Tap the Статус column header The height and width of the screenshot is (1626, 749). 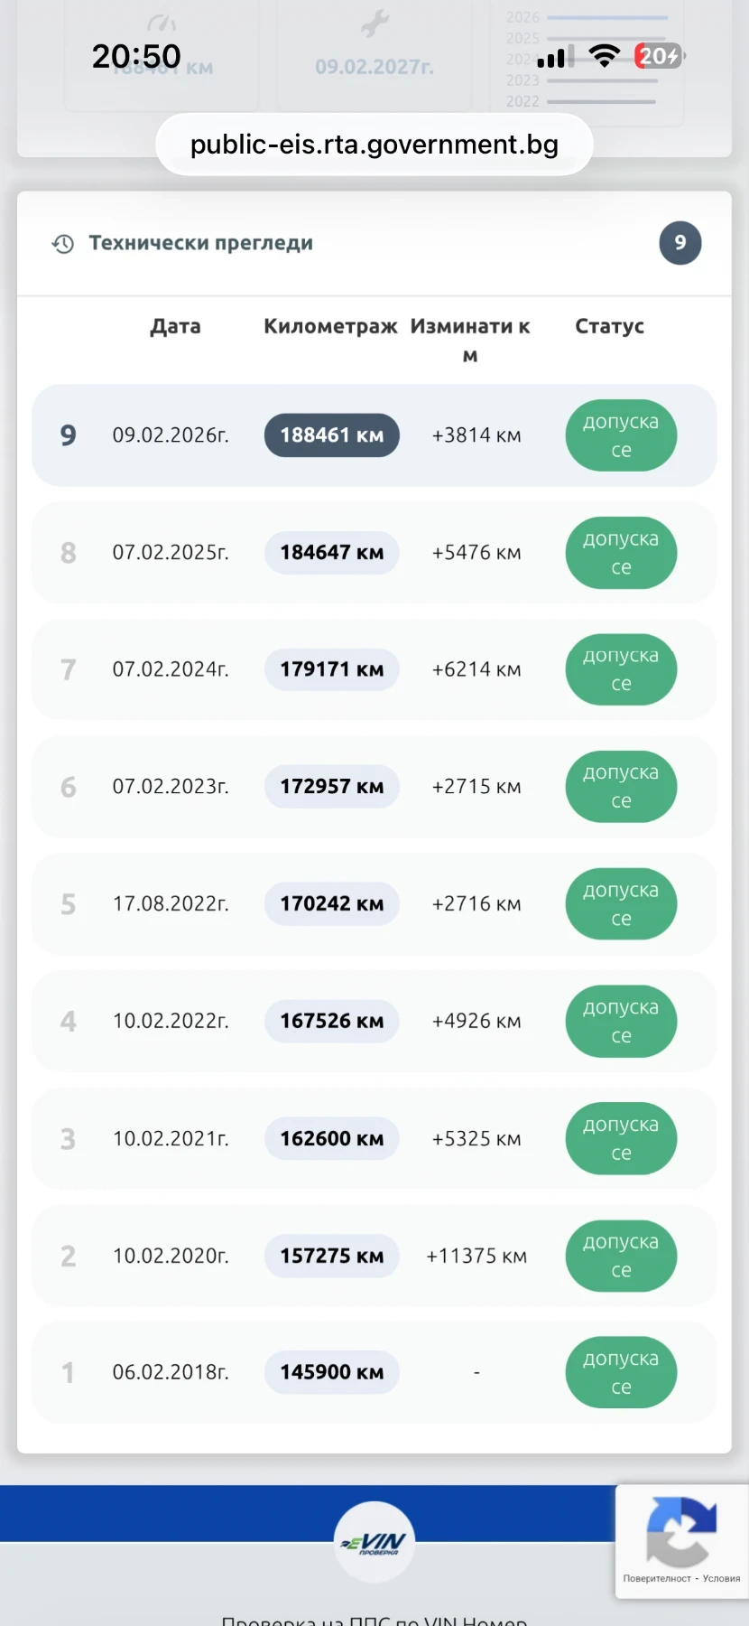(609, 326)
